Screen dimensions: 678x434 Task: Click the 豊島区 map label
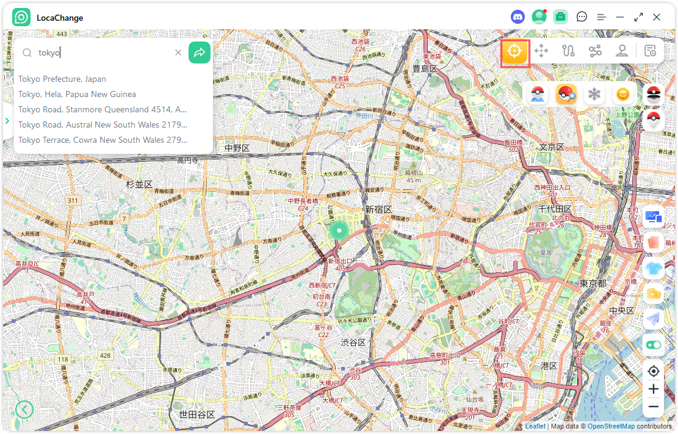(x=425, y=68)
